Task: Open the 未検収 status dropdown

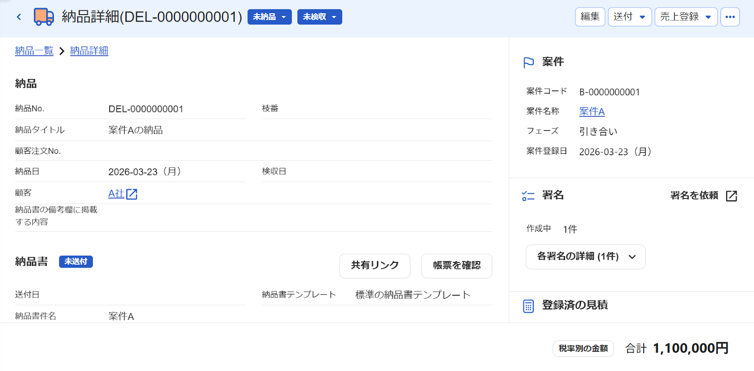Action: 320,17
